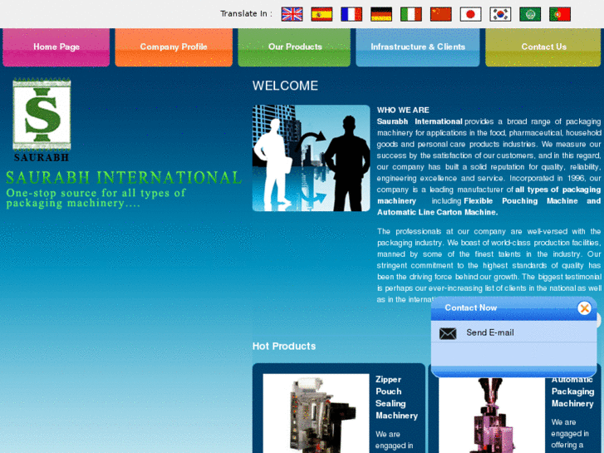
Task: Choose the French flag translation
Action: [351, 14]
